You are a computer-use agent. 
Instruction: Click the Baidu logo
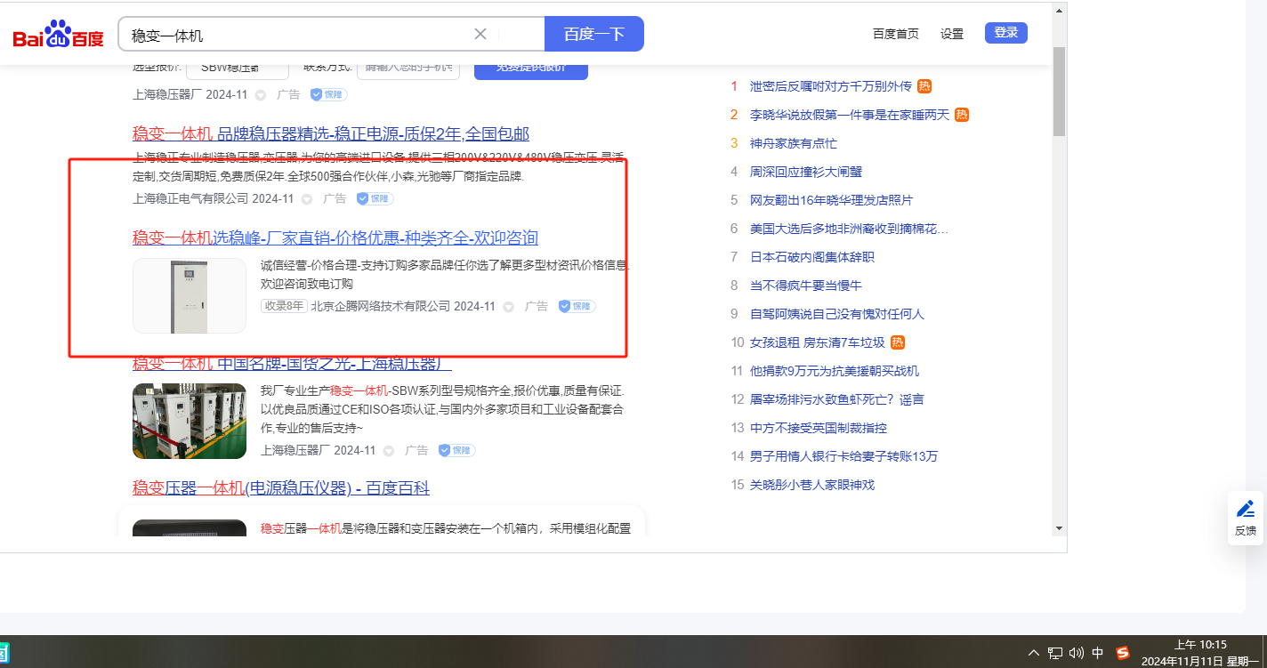coord(59,35)
